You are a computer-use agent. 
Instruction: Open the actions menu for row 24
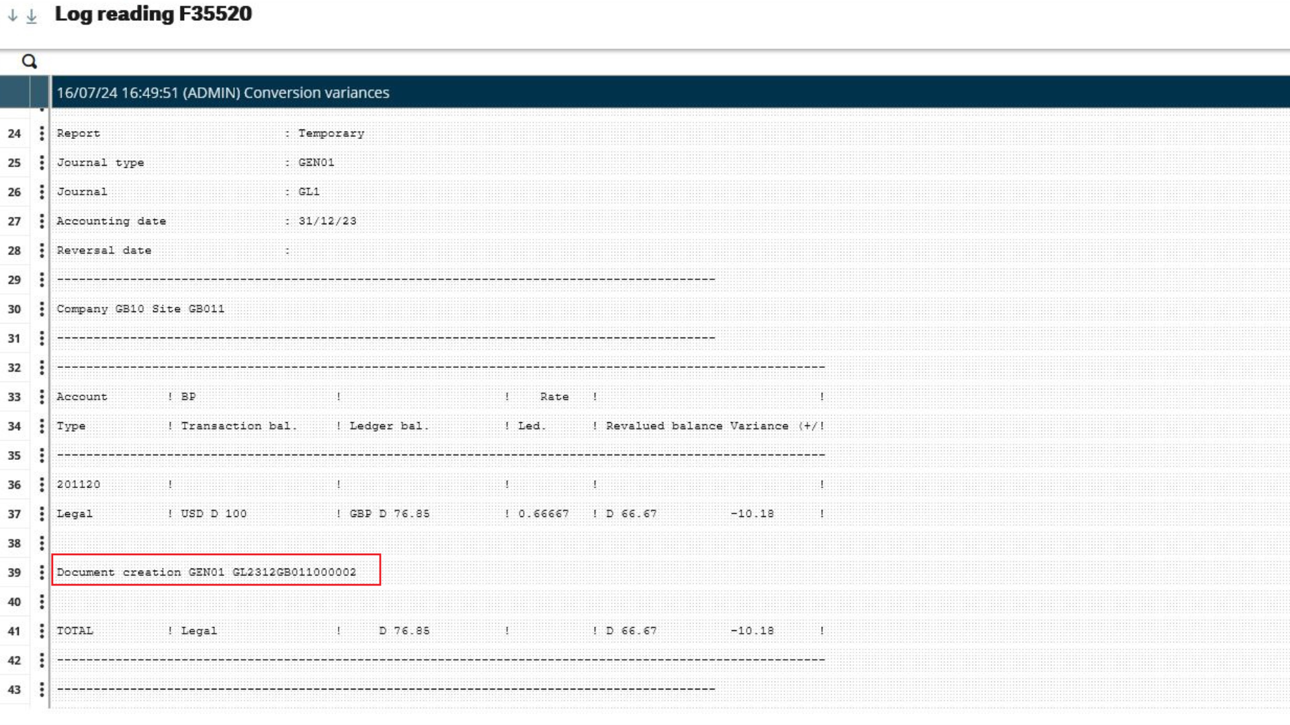coord(42,134)
